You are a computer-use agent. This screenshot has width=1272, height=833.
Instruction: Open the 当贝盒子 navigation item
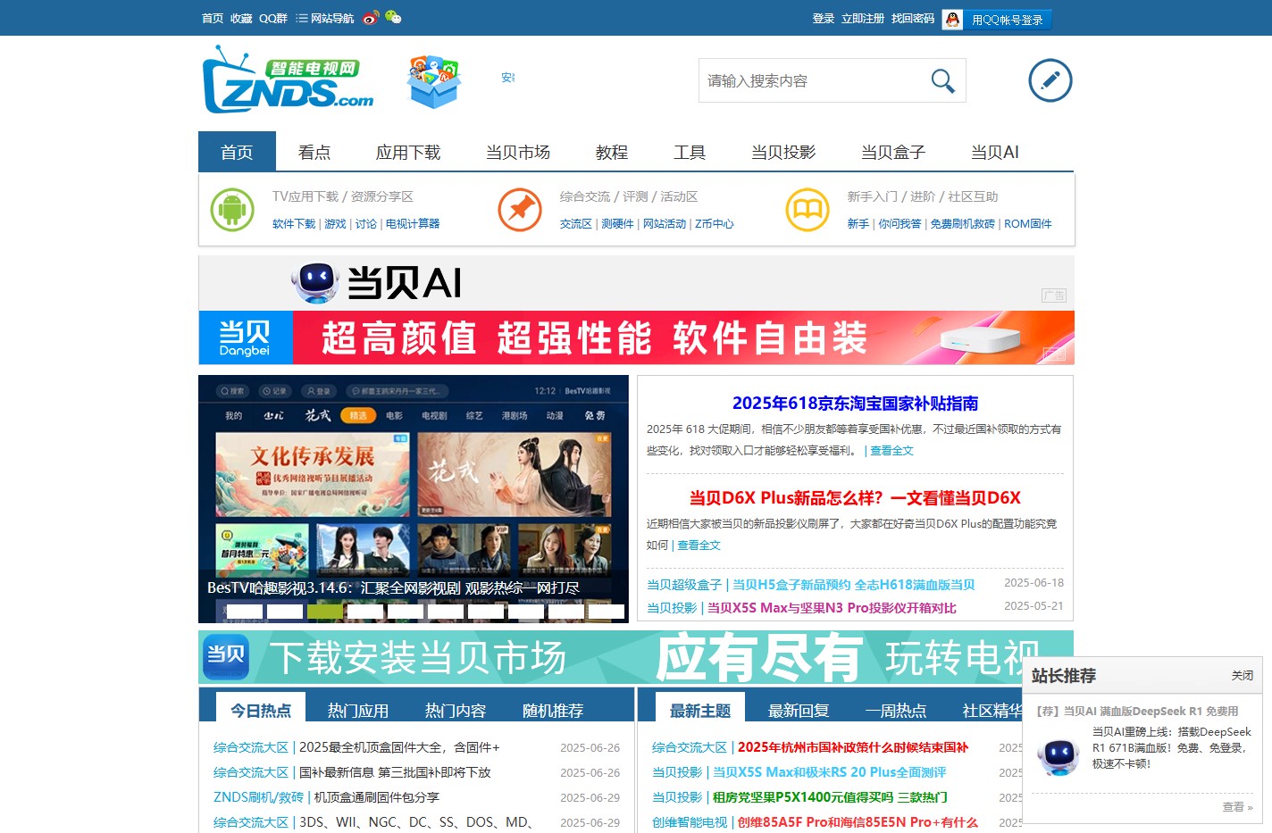(x=893, y=152)
